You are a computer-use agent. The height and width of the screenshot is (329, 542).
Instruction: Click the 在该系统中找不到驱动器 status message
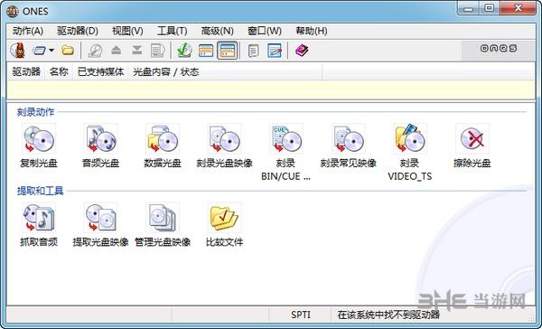click(x=388, y=315)
